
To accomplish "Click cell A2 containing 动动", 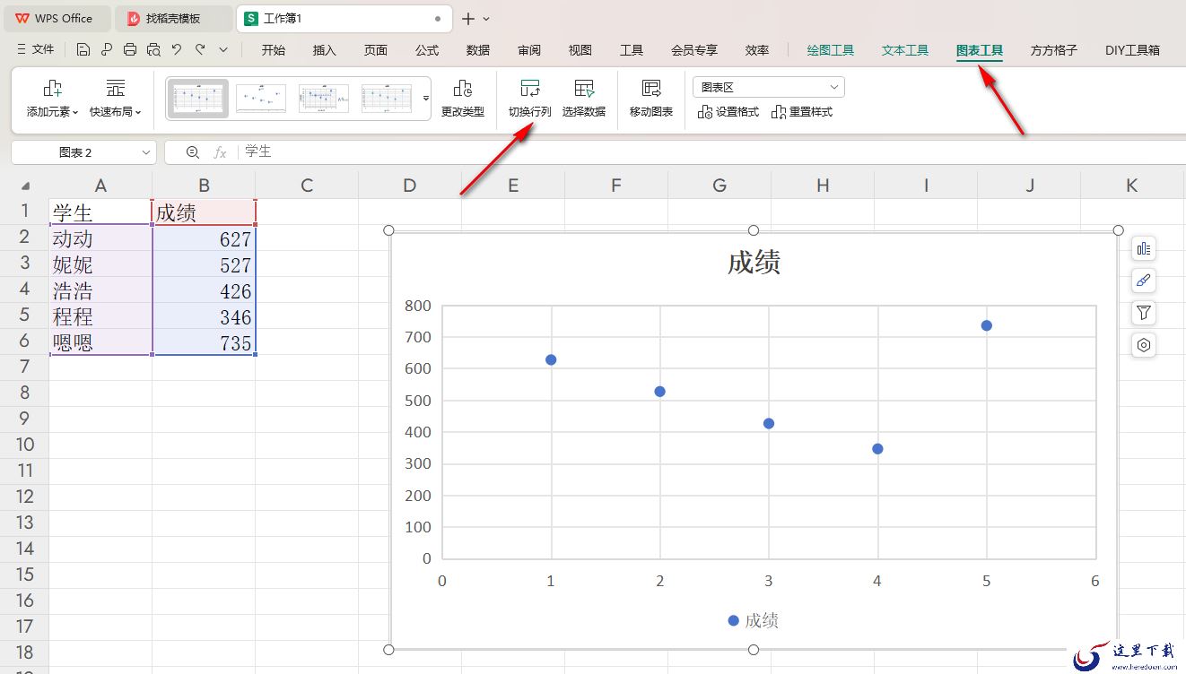I will click(100, 238).
